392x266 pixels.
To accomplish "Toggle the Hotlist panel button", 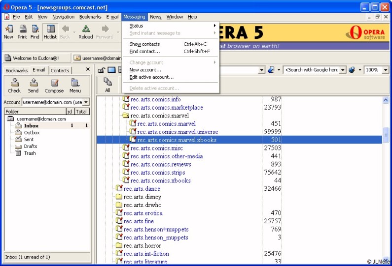I will click(50, 32).
